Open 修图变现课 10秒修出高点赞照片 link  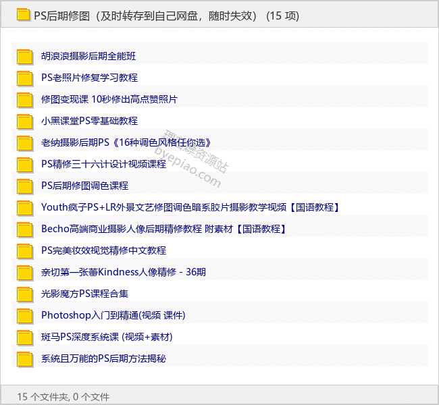[109, 99]
